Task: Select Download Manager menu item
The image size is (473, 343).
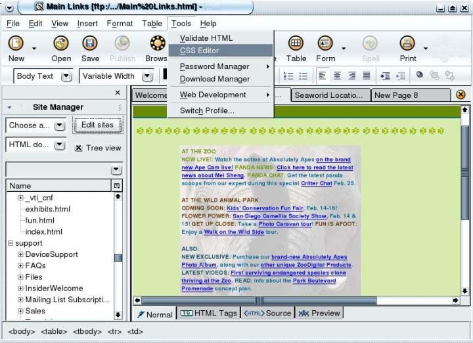Action: click(221, 79)
